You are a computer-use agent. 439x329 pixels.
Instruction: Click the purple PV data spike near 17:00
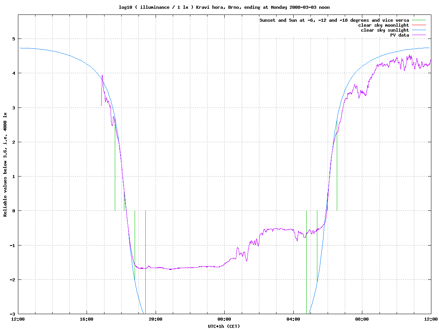(x=102, y=76)
